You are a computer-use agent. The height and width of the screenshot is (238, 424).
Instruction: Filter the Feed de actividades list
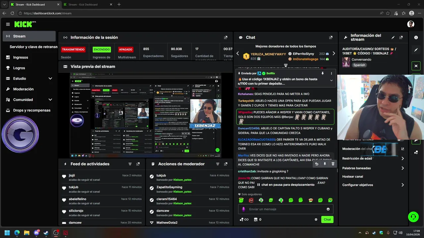point(130,164)
